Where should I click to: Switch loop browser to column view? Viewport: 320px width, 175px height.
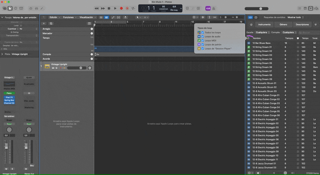[256, 17]
